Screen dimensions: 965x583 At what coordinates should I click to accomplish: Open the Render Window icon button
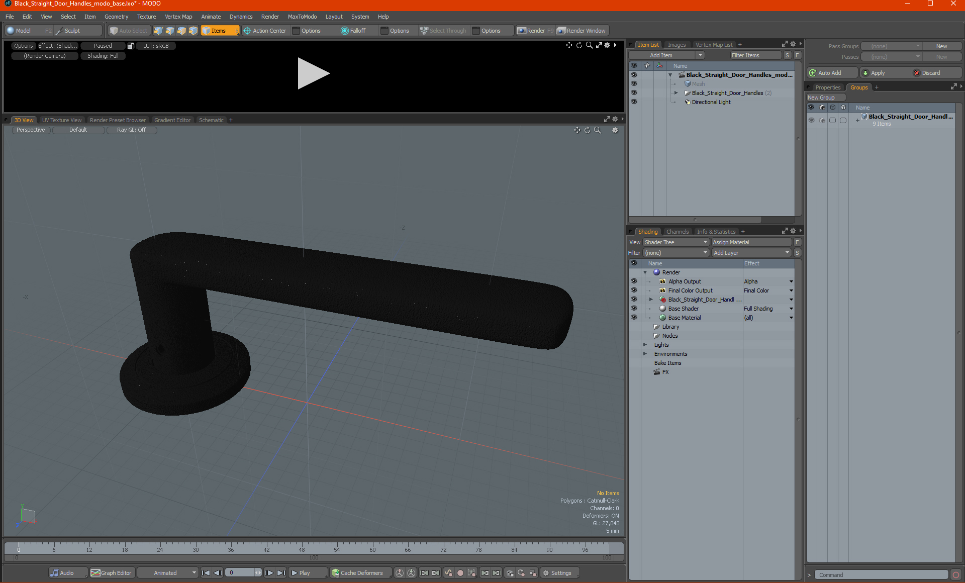click(561, 31)
